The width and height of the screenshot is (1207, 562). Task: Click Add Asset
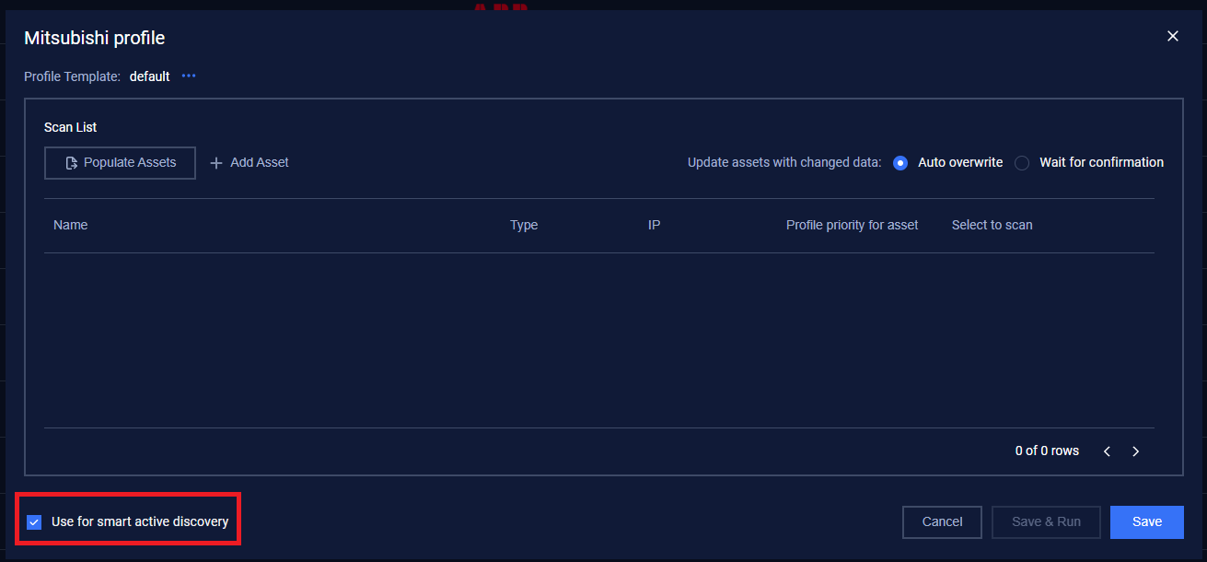[x=250, y=162]
